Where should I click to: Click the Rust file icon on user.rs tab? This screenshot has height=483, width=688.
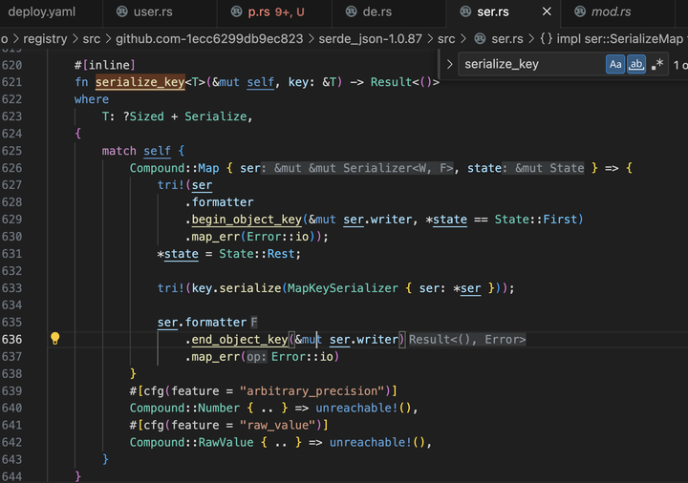[x=121, y=12]
